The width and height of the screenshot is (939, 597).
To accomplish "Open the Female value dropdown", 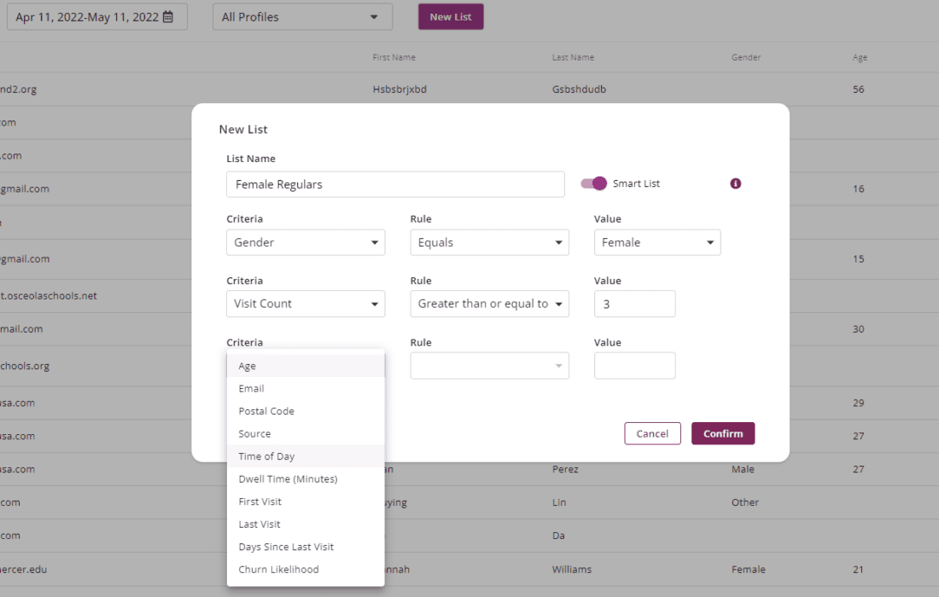I will click(x=657, y=242).
